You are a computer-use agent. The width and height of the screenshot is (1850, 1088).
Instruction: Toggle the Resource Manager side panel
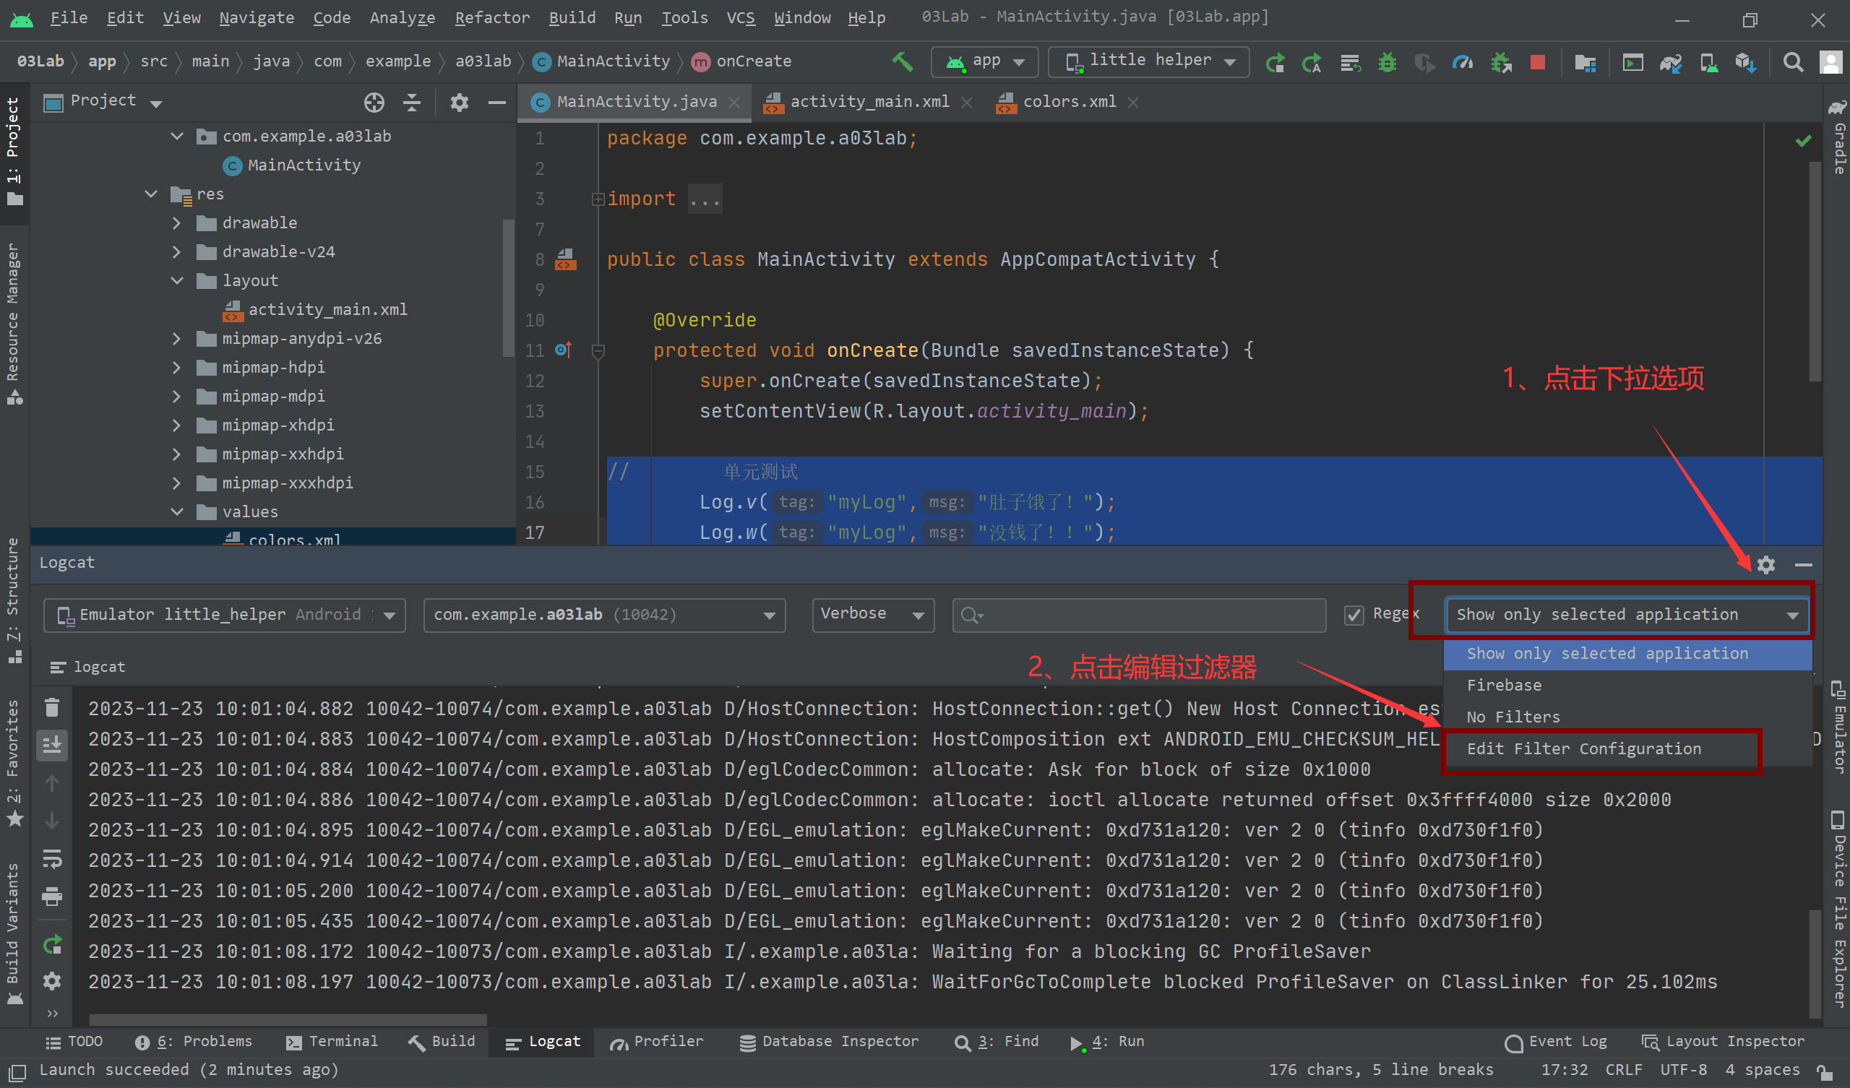(13, 323)
